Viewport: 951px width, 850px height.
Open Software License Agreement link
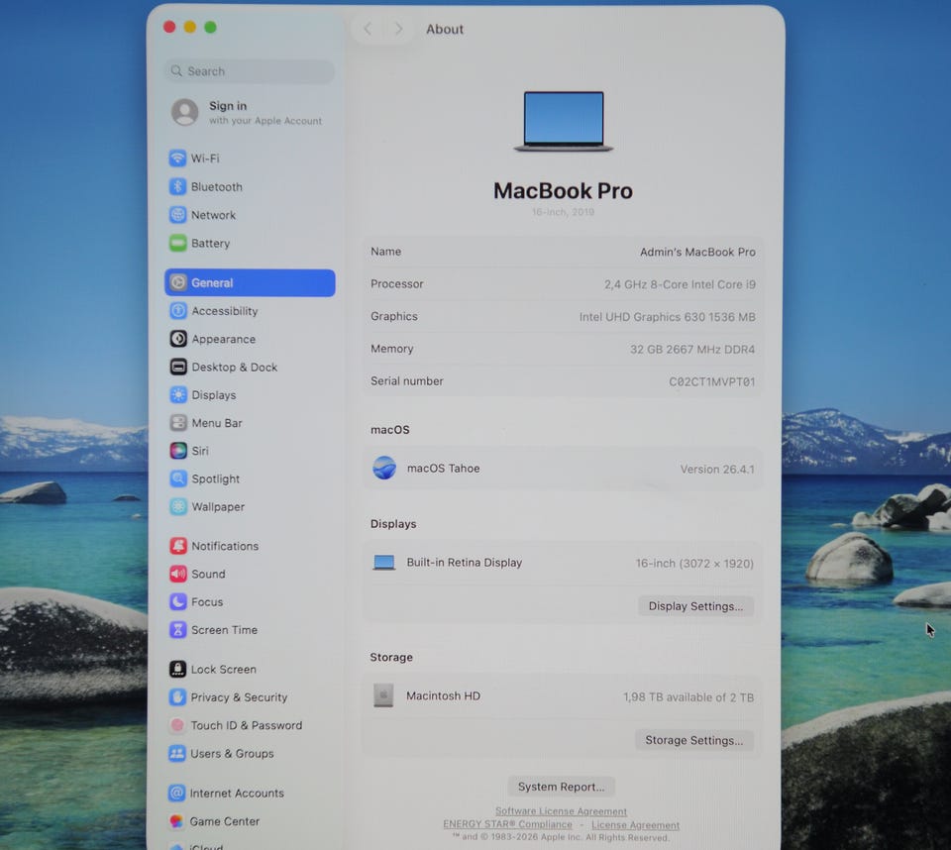561,811
